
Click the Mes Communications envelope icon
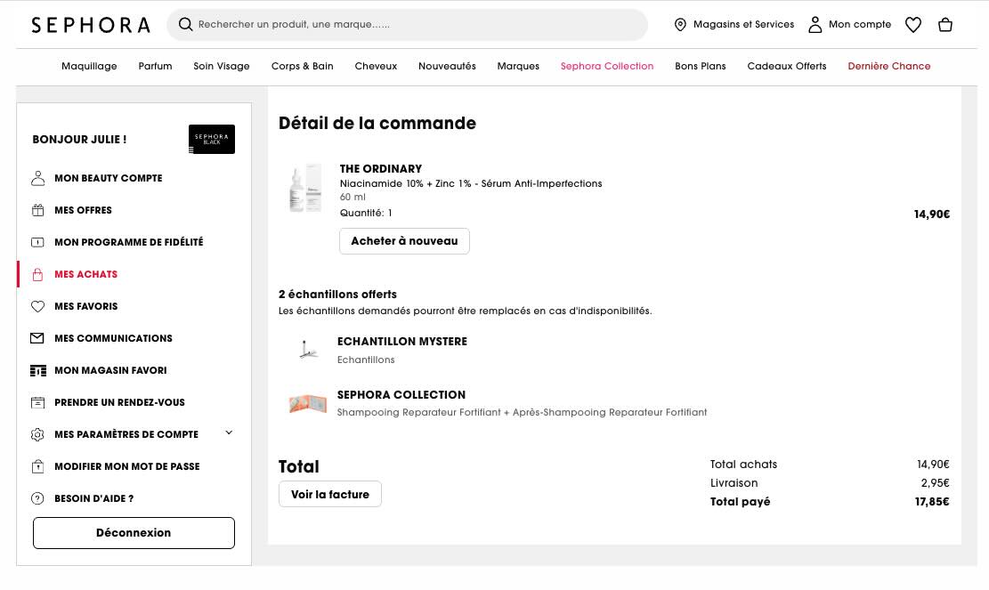tap(37, 338)
